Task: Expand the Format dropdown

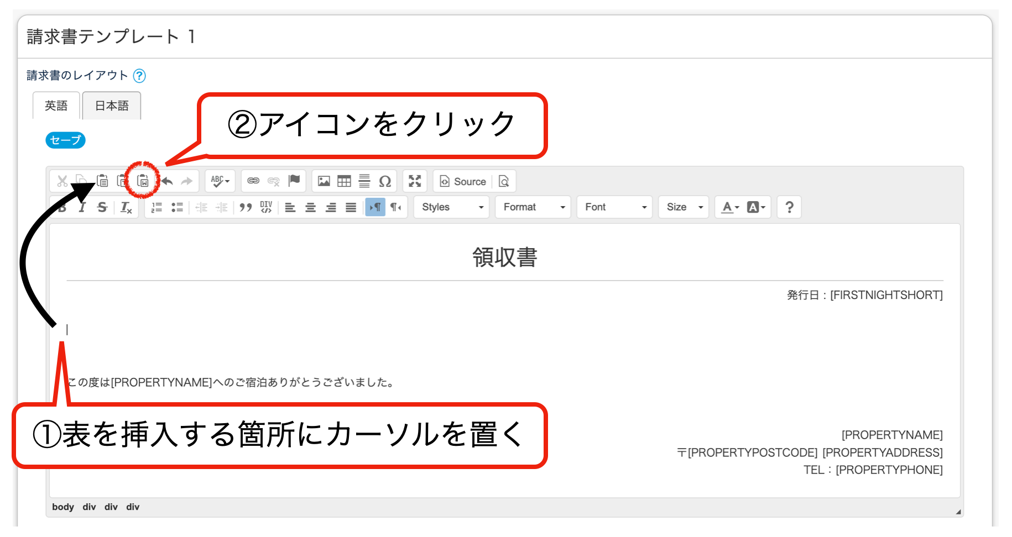Action: click(533, 207)
